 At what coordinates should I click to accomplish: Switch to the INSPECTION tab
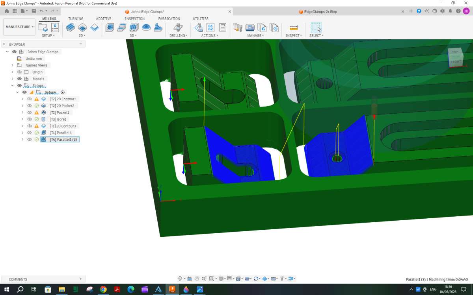135,18
